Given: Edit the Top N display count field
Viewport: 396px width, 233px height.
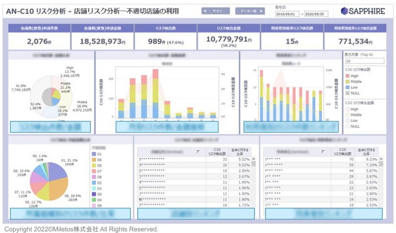Looking at the screenshot, I should [364, 61].
